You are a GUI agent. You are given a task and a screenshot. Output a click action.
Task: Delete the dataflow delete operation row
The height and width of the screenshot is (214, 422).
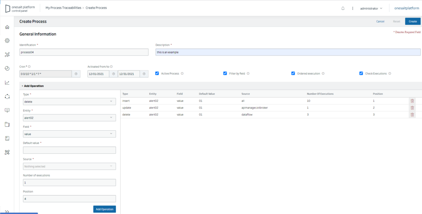click(412, 115)
